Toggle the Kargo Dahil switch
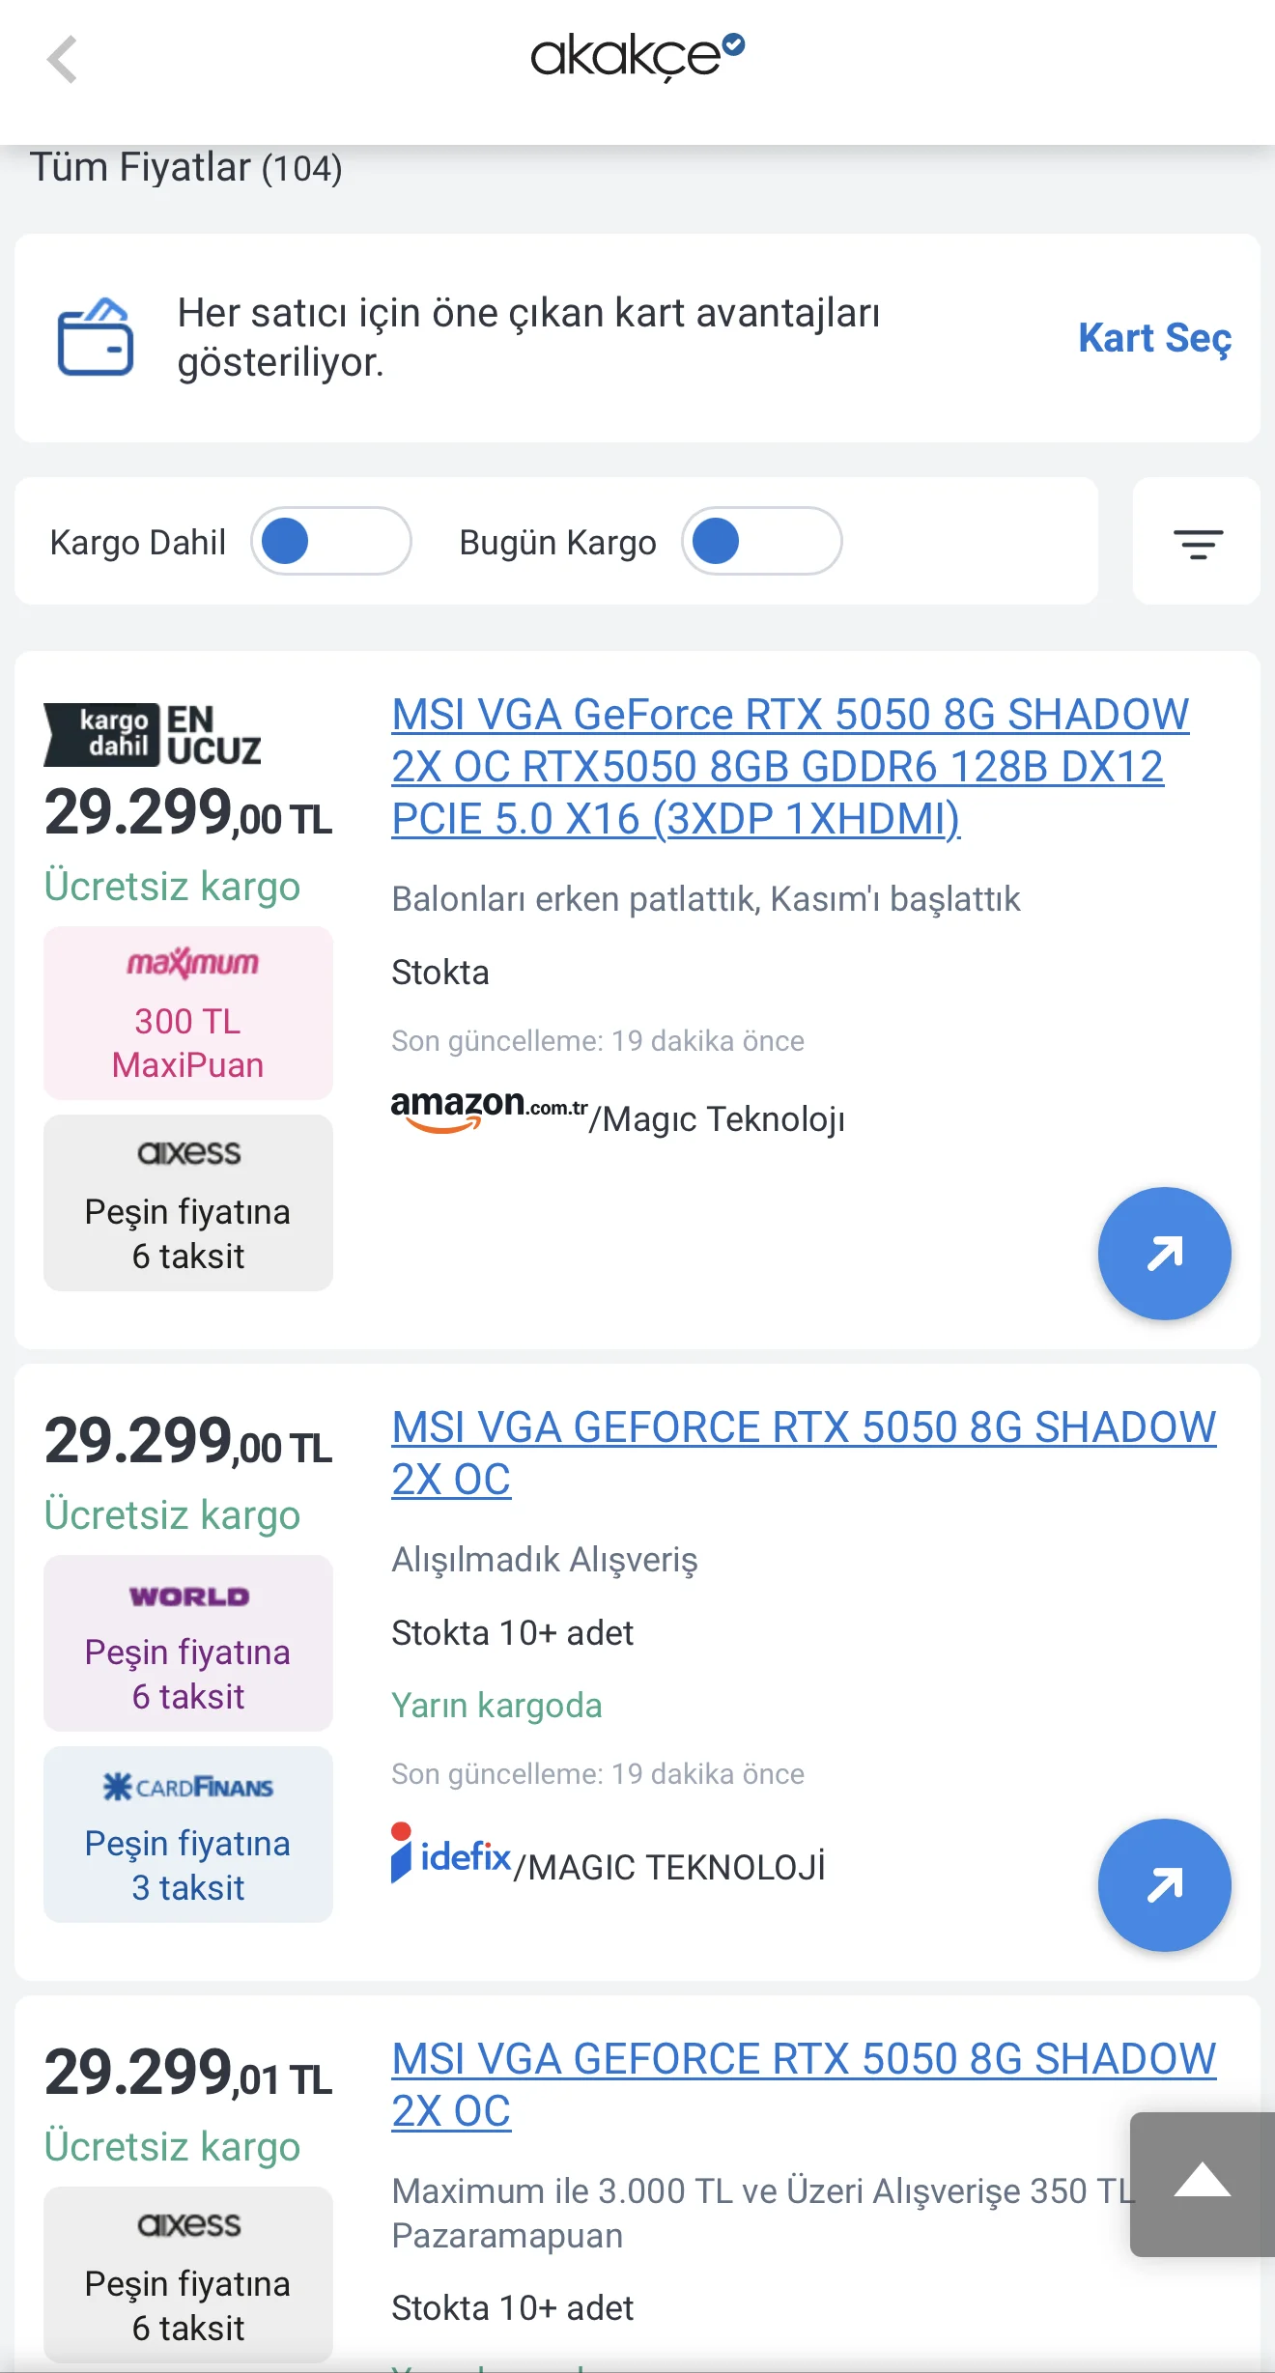The width and height of the screenshot is (1275, 2373). click(331, 541)
